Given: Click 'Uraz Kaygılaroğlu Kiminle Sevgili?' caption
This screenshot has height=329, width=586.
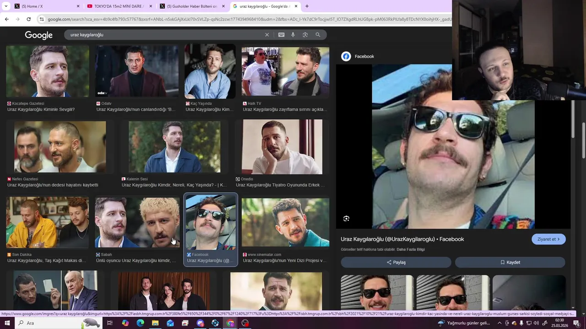Looking at the screenshot, I should [41, 110].
